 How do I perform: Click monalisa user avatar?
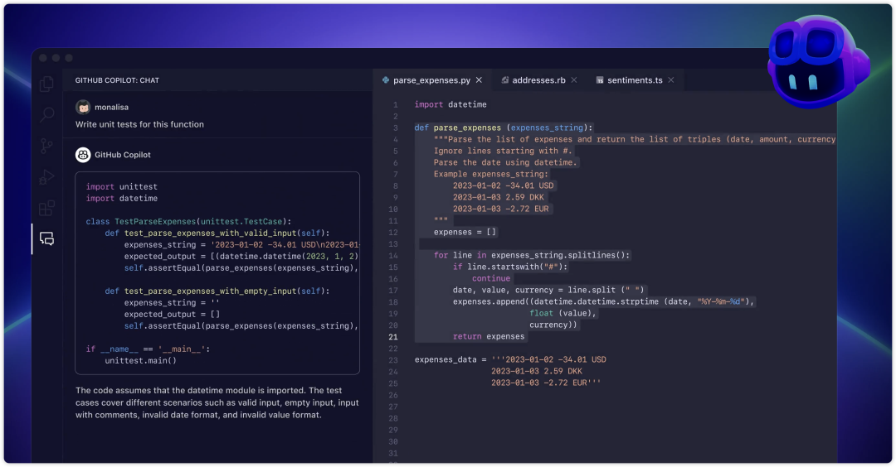coord(83,107)
